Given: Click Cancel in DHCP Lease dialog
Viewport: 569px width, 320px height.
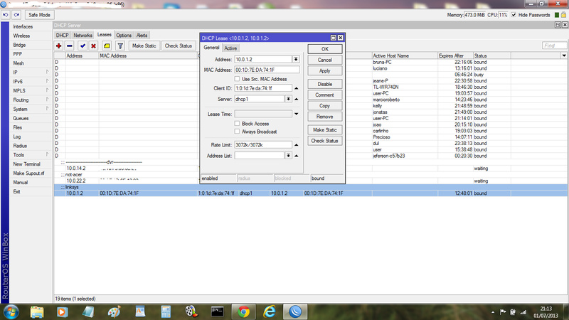Looking at the screenshot, I should [x=325, y=60].
